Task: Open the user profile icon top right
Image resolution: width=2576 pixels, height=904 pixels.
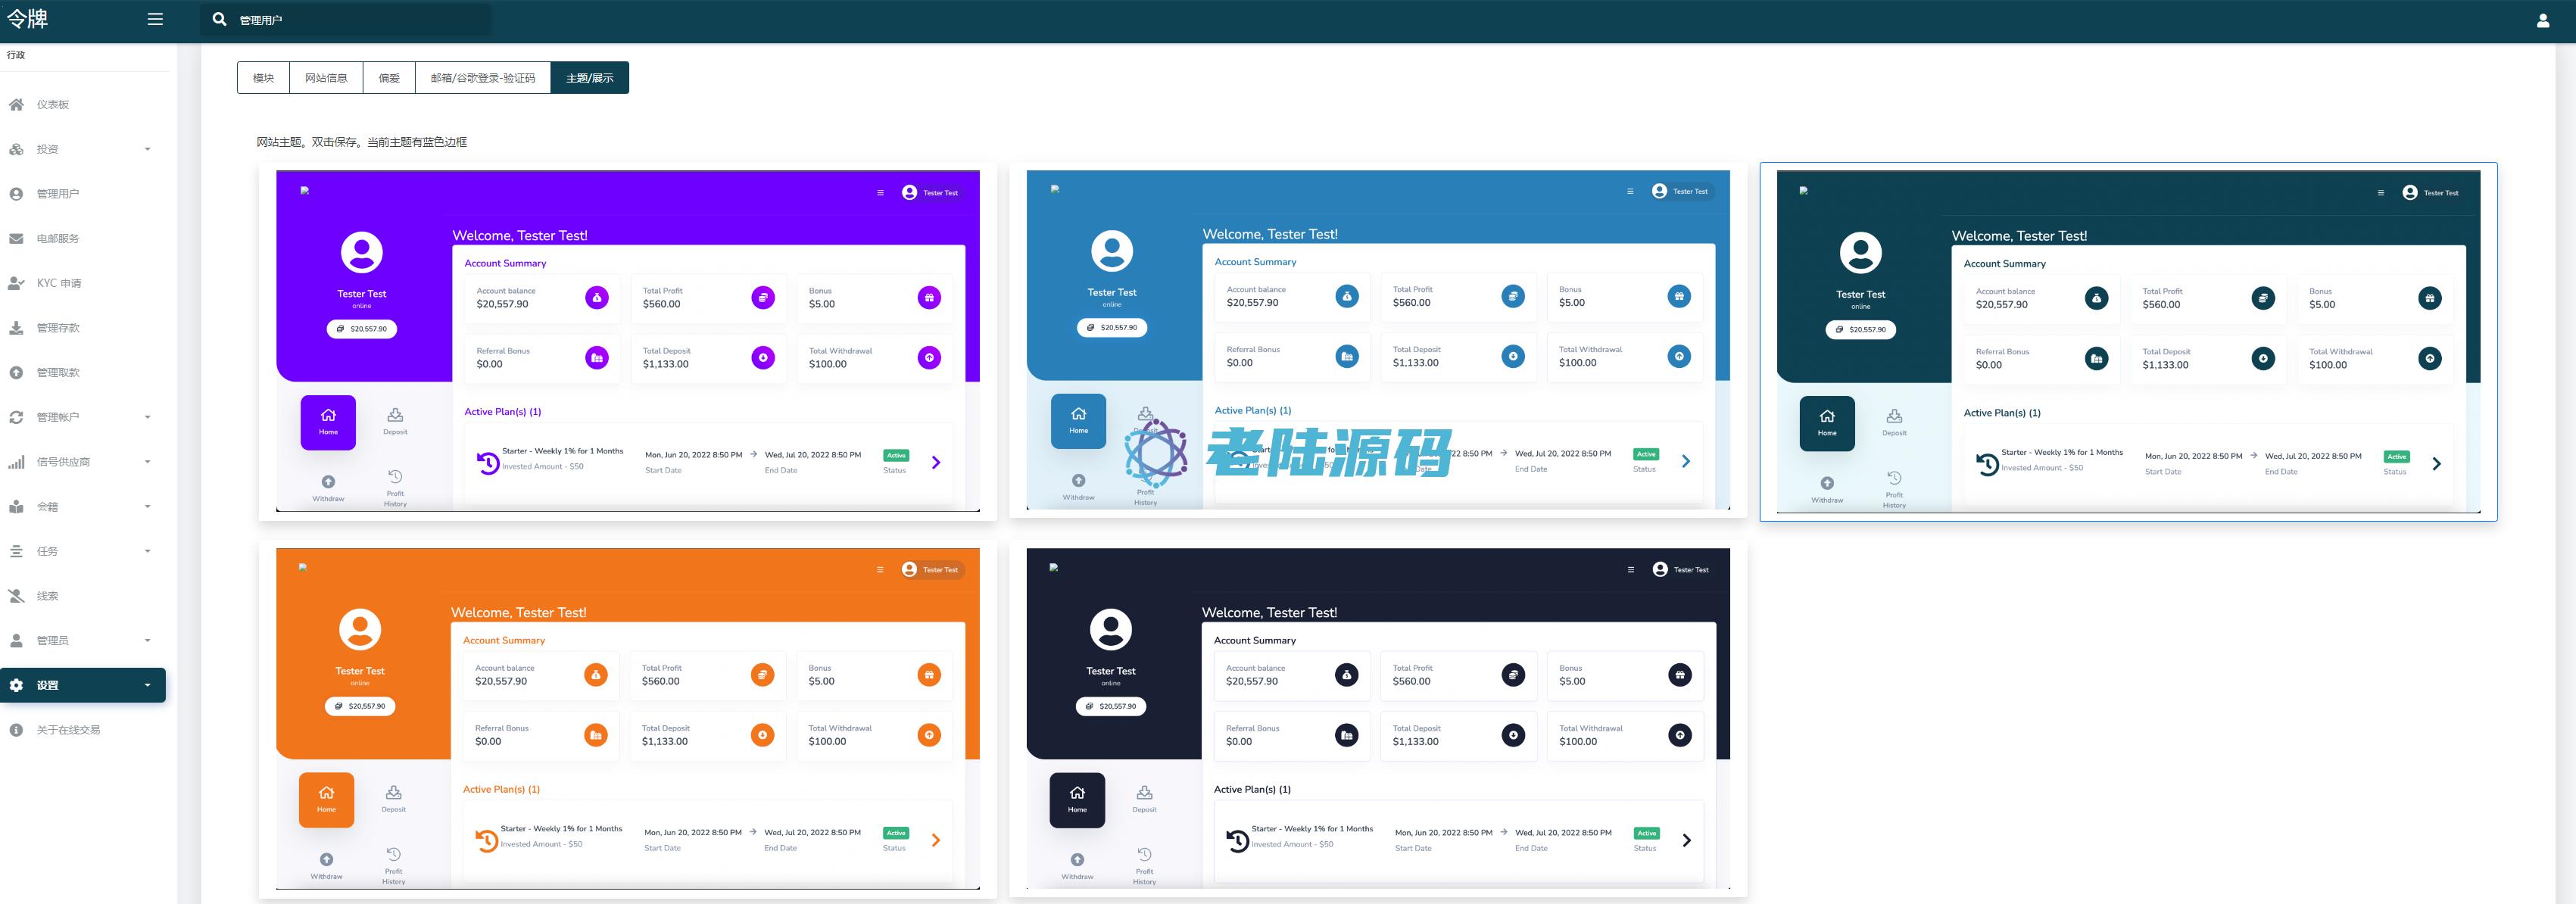Action: [x=2542, y=20]
